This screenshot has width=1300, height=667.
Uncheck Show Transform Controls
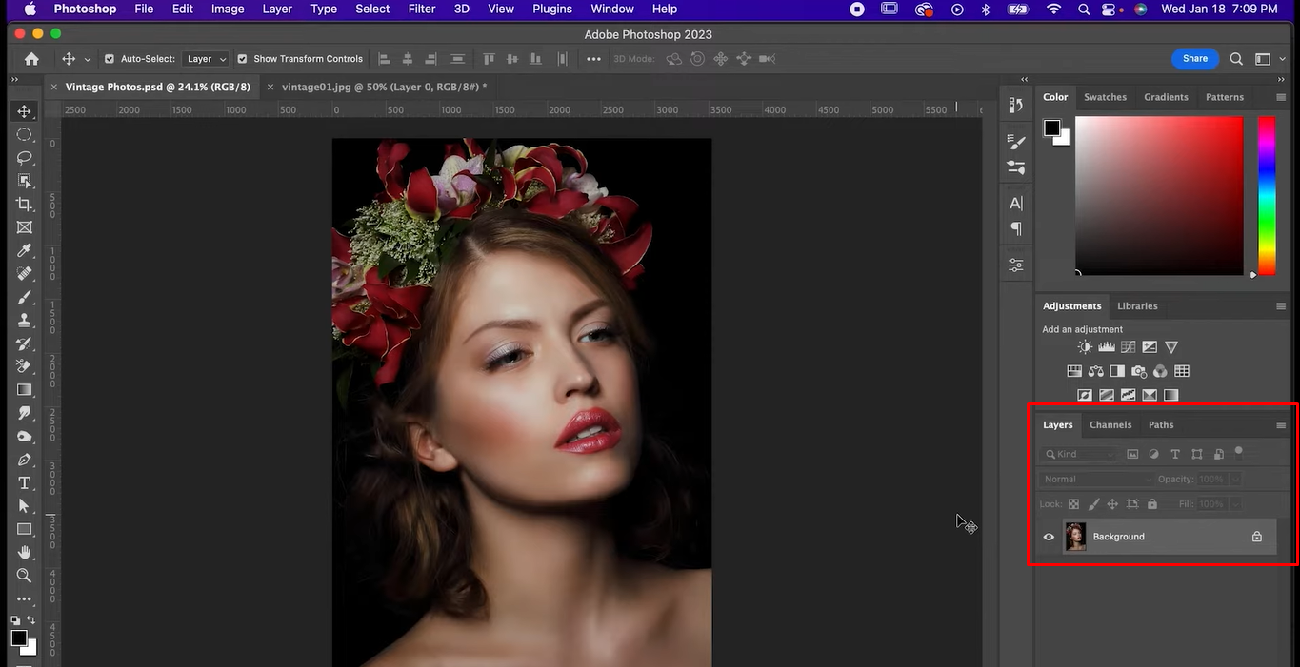[x=244, y=58]
